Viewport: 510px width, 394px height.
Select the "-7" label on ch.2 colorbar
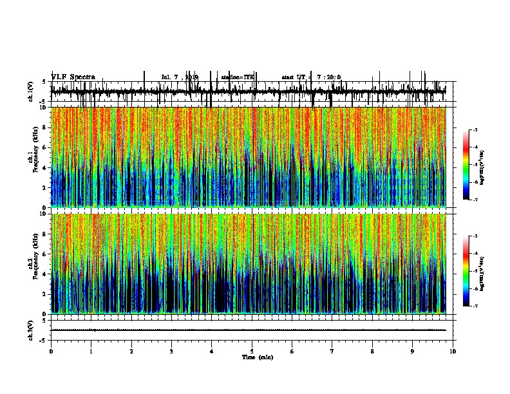click(x=475, y=306)
